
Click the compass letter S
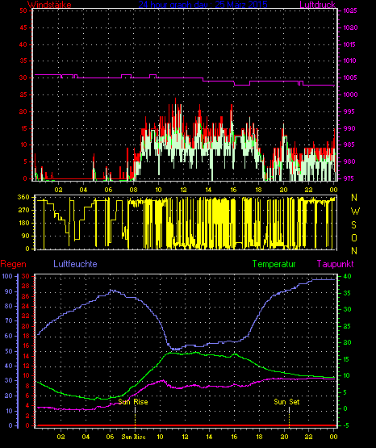353,225
